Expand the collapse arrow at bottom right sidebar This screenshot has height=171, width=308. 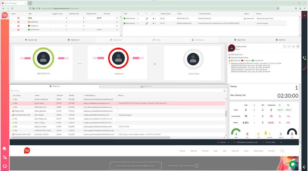304,166
